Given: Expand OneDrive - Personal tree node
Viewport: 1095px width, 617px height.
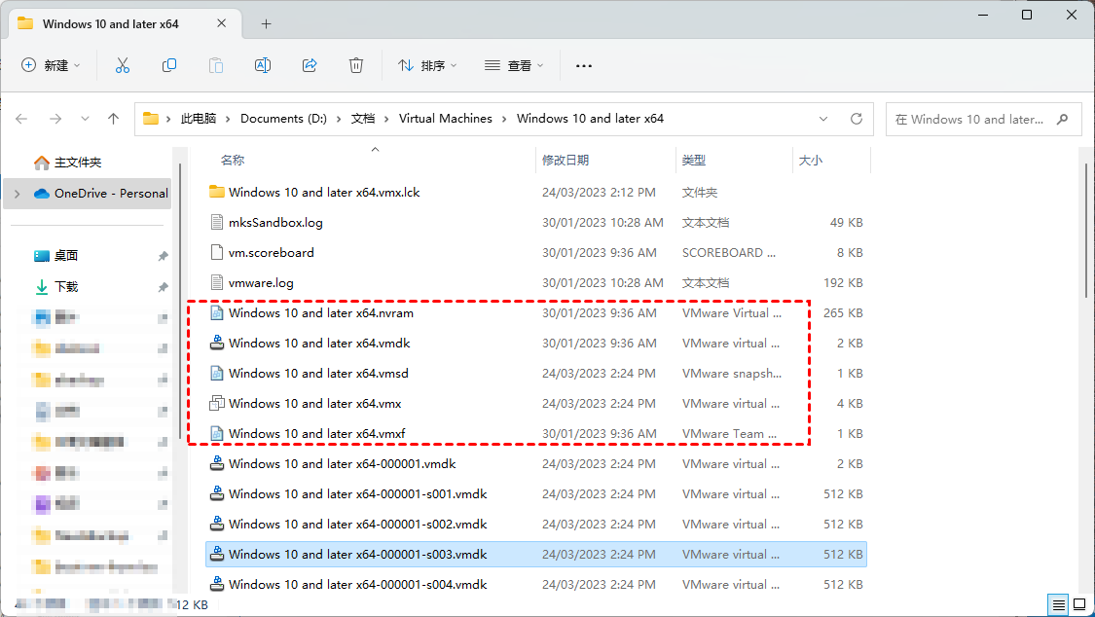Looking at the screenshot, I should tap(18, 194).
